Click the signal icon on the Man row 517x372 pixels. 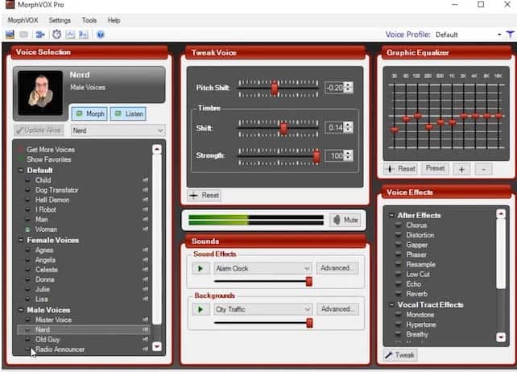146,220
